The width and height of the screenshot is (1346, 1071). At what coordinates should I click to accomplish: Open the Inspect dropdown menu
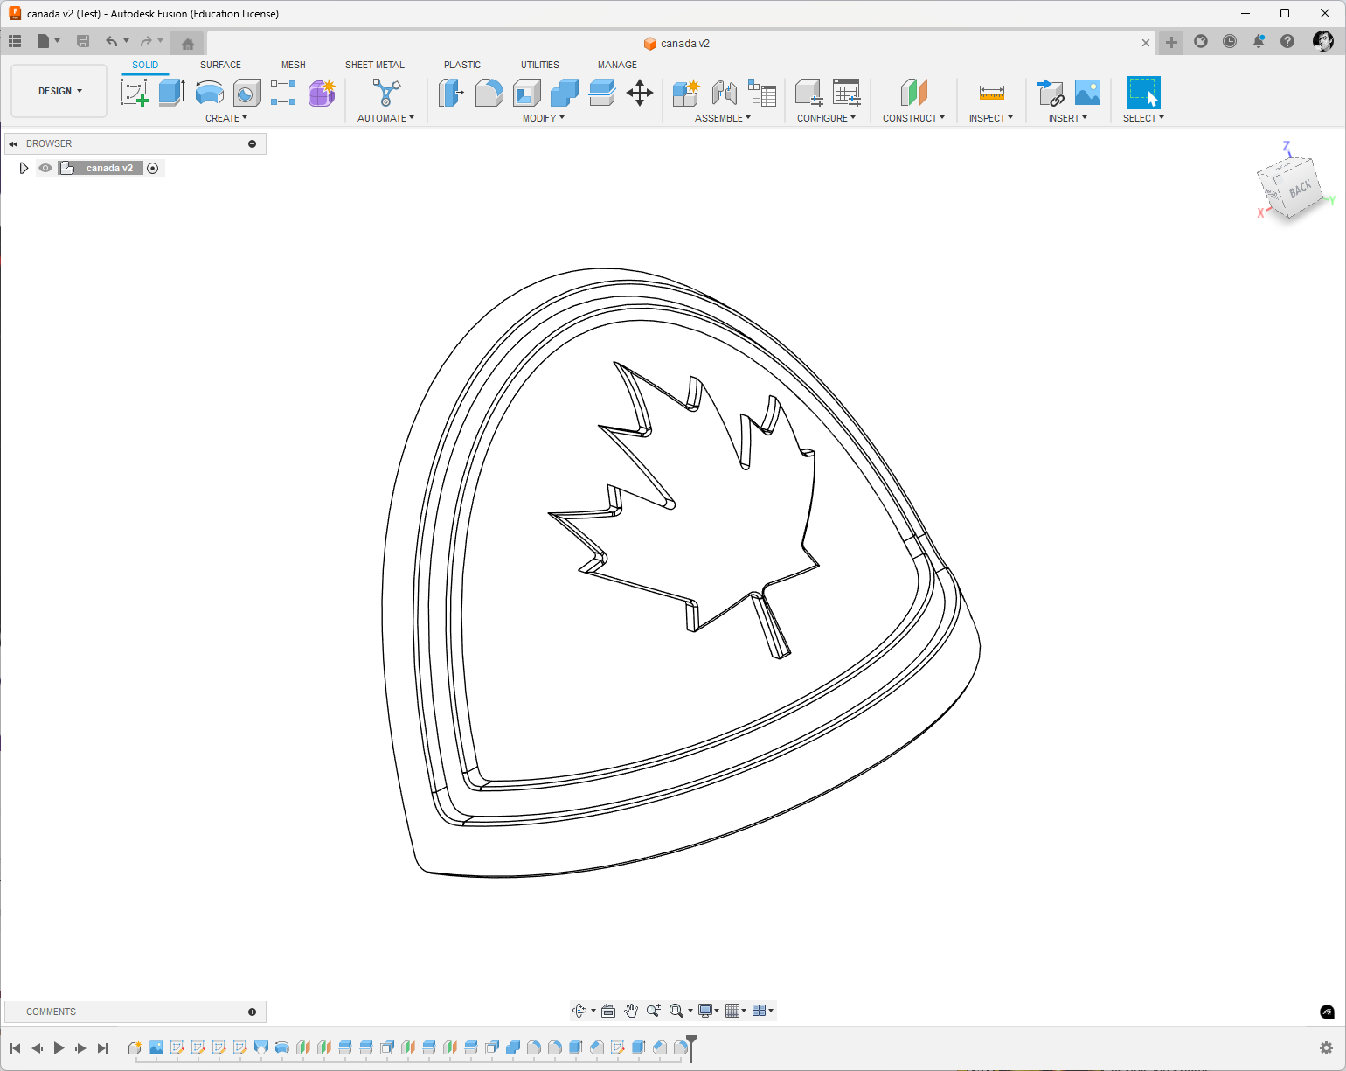[991, 118]
